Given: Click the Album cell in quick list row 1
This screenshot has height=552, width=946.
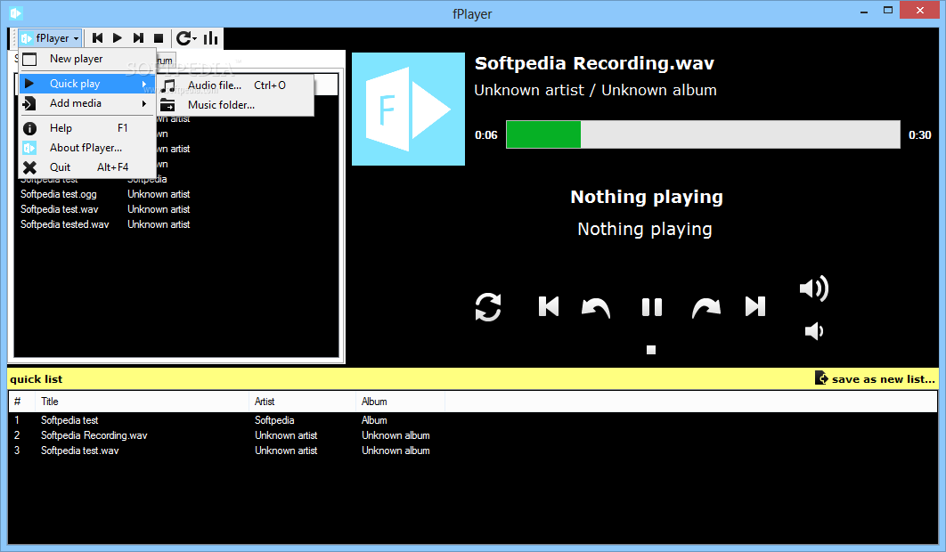Looking at the screenshot, I should coord(374,420).
